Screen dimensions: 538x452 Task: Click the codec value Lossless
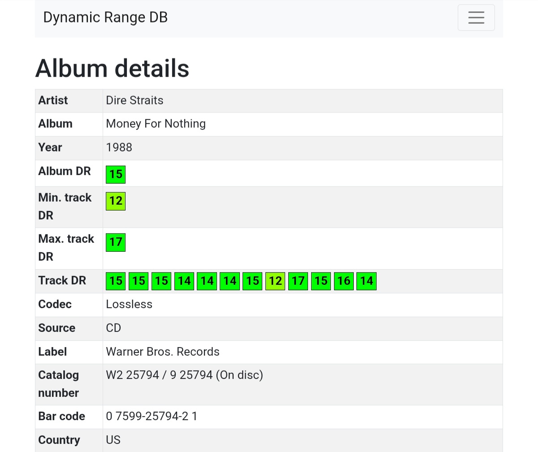pyautogui.click(x=129, y=304)
